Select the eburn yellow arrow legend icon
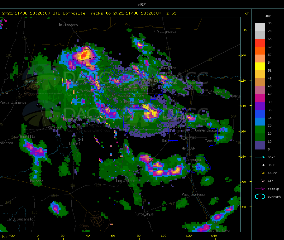Screen dimensions: 284x240 pos(260,173)
